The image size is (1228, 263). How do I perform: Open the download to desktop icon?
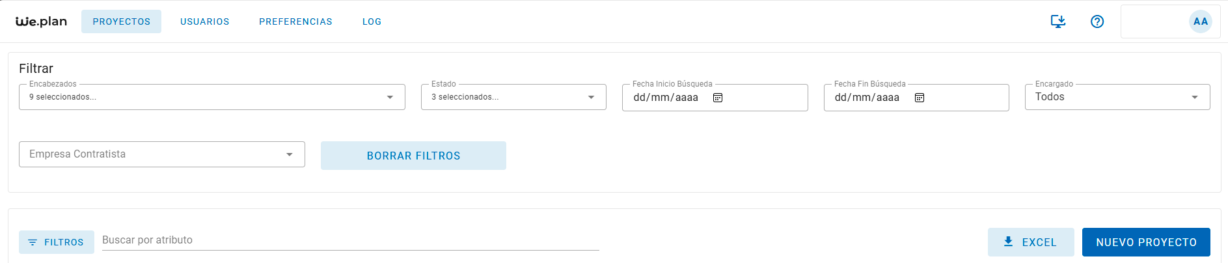(1058, 21)
